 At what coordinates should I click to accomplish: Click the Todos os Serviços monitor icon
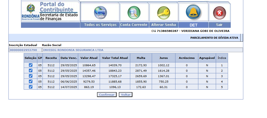101,13
